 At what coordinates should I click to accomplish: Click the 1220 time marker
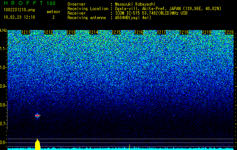pyautogui.click(x=229, y=32)
